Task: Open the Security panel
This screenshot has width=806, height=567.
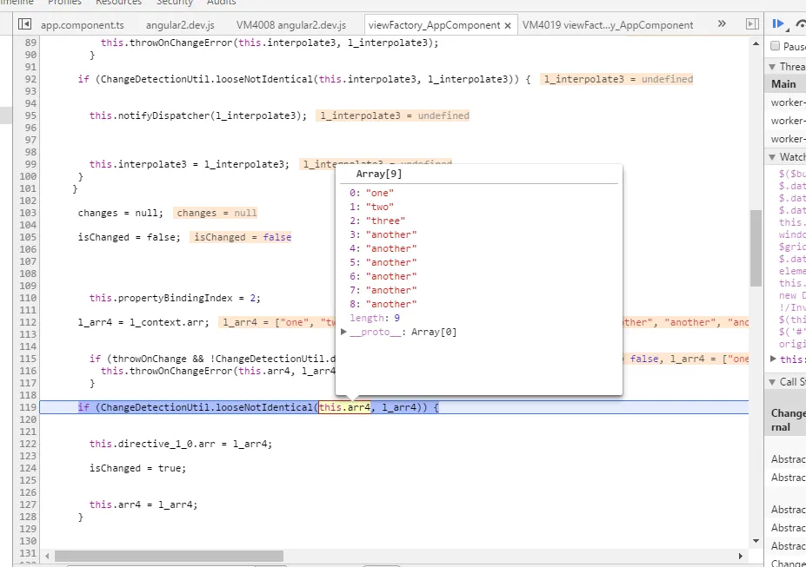Action: (175, 3)
